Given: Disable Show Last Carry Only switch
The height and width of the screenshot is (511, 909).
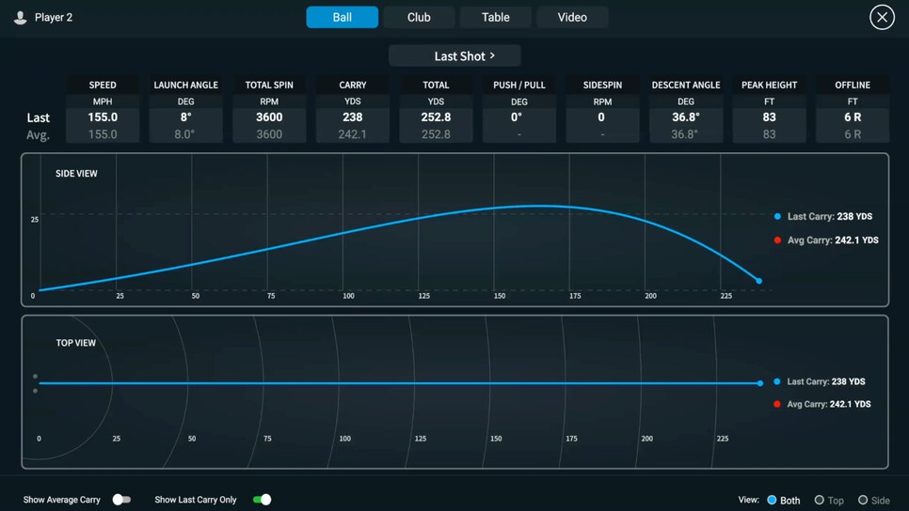Looking at the screenshot, I should pos(262,500).
